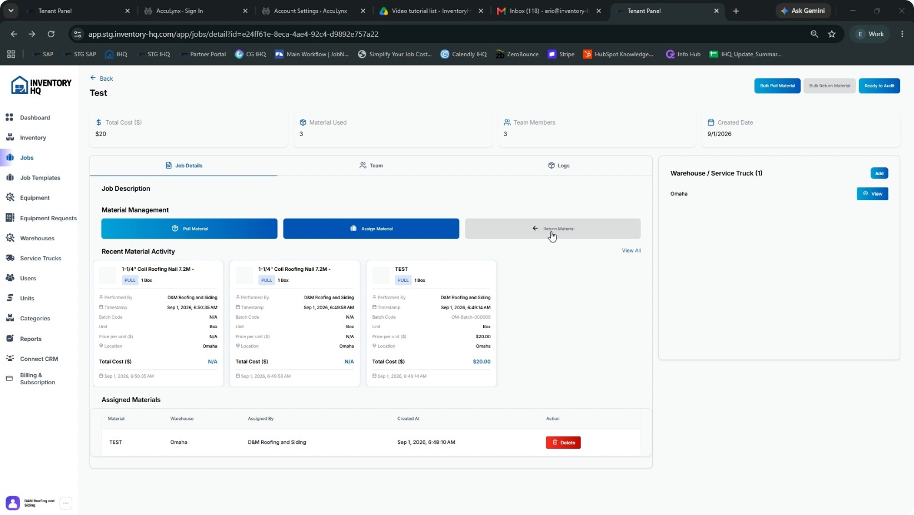
Task: Add a warehouse or service truck
Action: 879,173
